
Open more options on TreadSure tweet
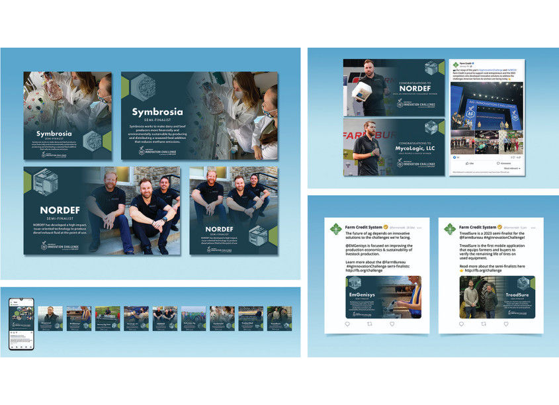[x=533, y=228]
